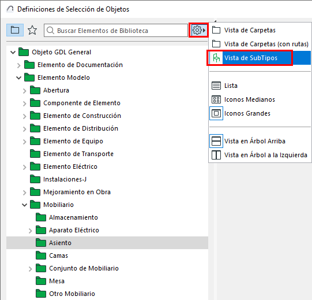Select Aparato Eléctrico subtype

74,230
